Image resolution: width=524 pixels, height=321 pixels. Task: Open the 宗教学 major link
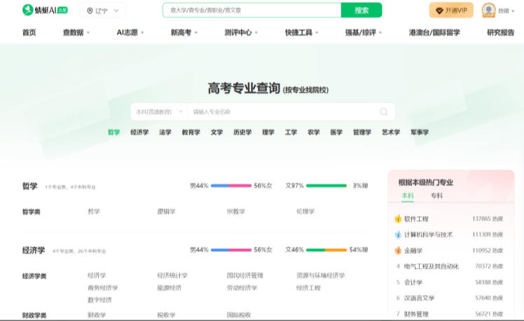click(235, 211)
